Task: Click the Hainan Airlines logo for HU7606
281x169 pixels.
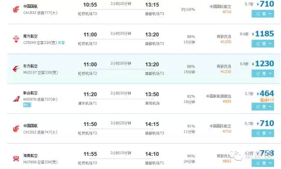Action: tap(16, 158)
